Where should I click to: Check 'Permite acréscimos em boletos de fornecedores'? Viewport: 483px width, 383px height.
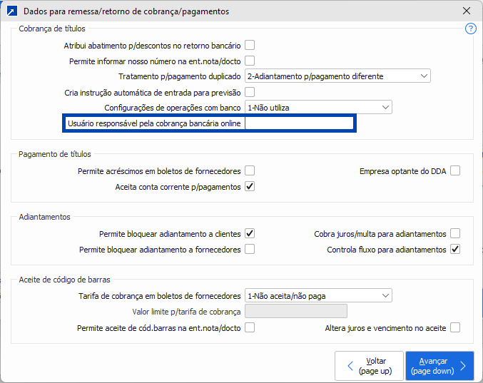(x=250, y=171)
